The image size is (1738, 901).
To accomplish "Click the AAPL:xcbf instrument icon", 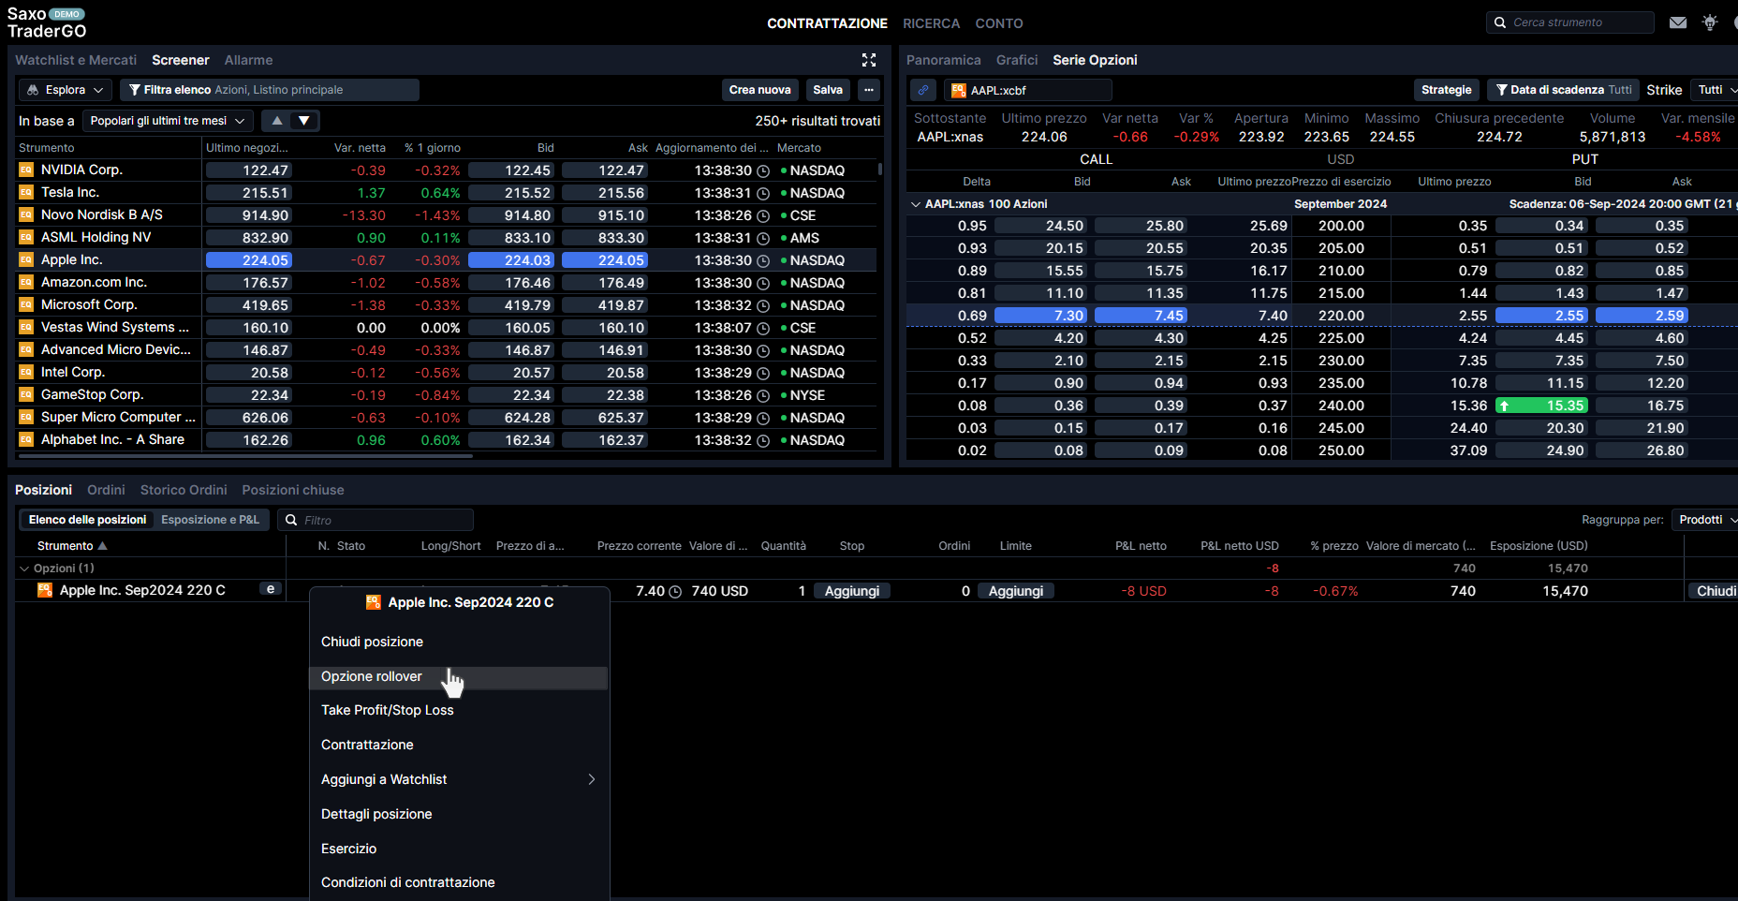I will (x=959, y=90).
